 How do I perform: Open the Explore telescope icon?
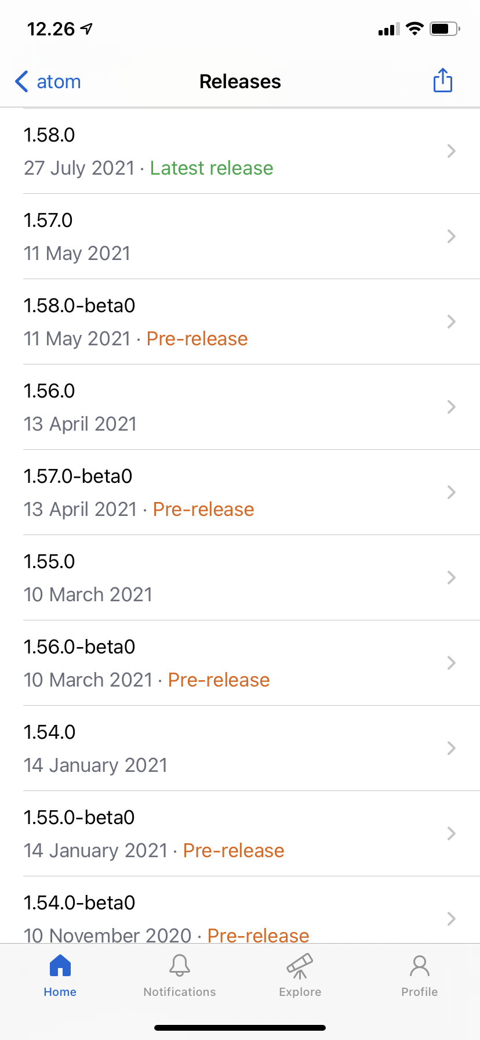pyautogui.click(x=300, y=966)
